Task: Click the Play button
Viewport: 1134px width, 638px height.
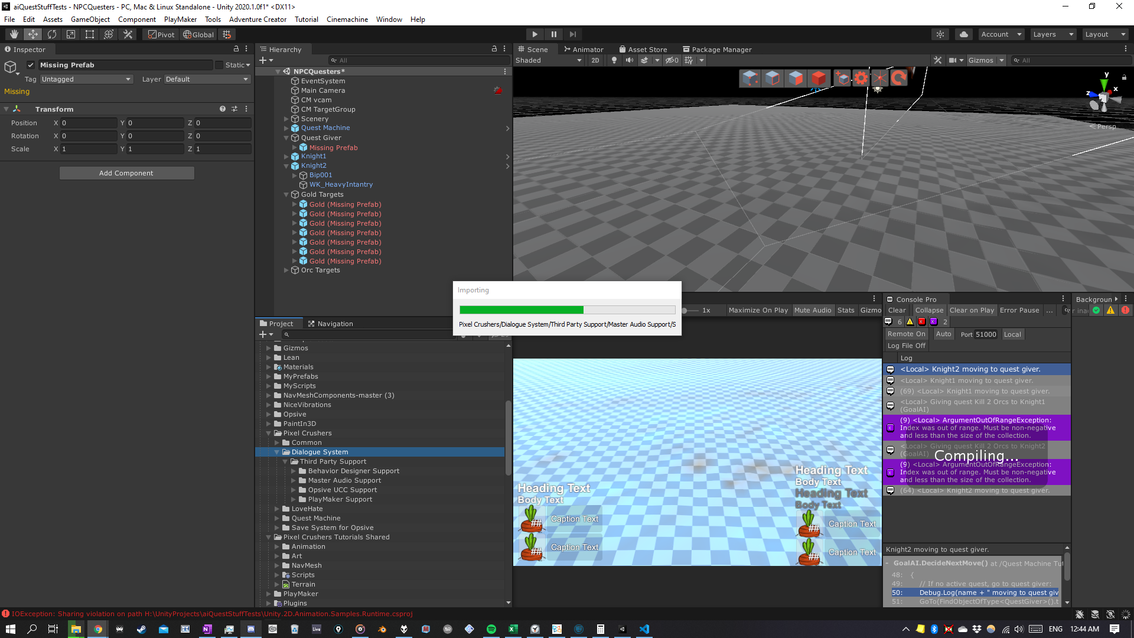Action: (535, 34)
